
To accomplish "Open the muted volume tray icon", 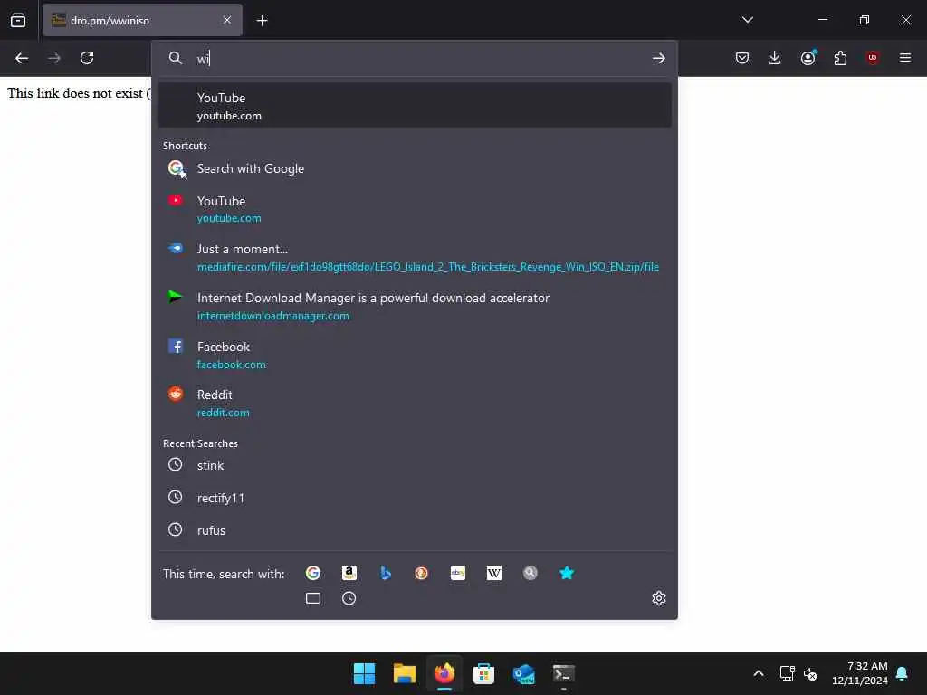I will pyautogui.click(x=810, y=673).
